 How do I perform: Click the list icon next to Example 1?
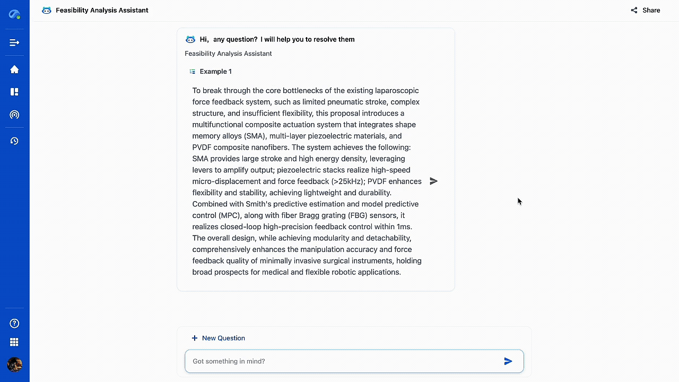point(193,72)
